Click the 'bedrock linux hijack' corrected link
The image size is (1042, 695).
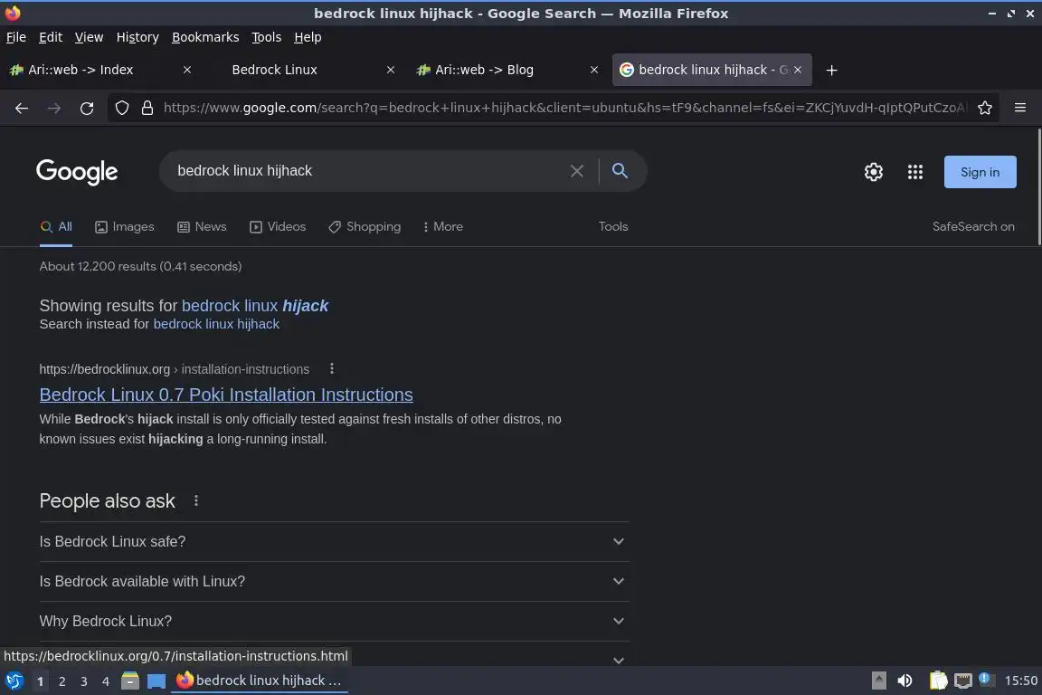[x=255, y=306]
